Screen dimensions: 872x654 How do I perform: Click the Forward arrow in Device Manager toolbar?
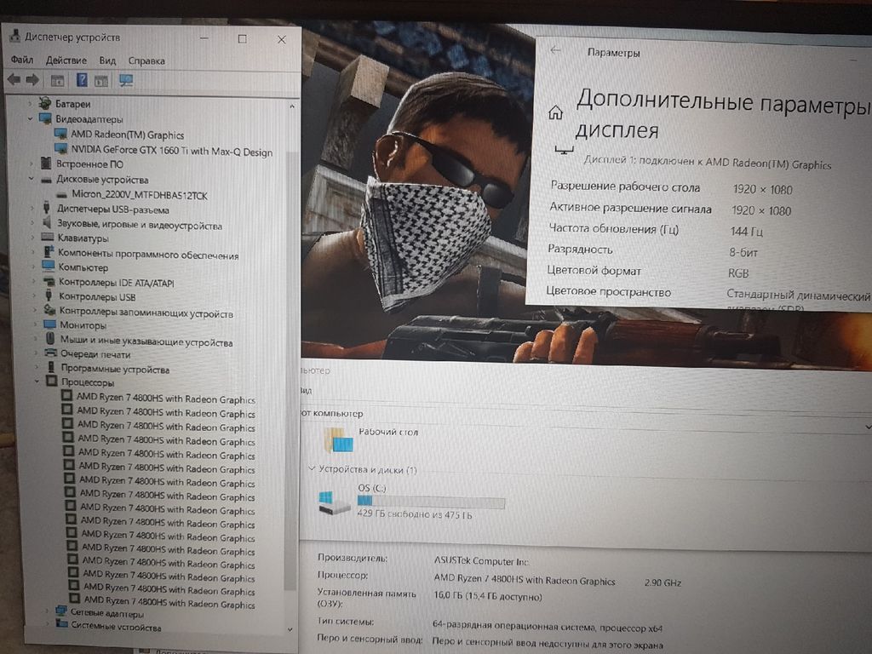pos(33,80)
